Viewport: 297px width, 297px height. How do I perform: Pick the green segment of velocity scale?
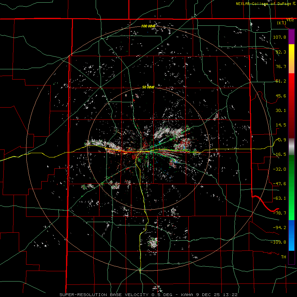click(291, 187)
